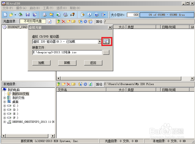Open the recent files arrow beside Open
The height and width of the screenshot is (144, 195).
15,15
